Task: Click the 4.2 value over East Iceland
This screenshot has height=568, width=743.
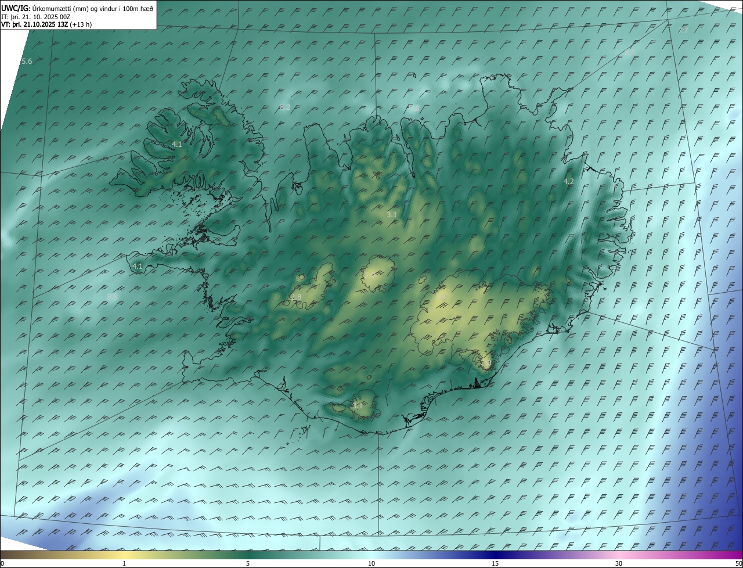Action: 569,182
